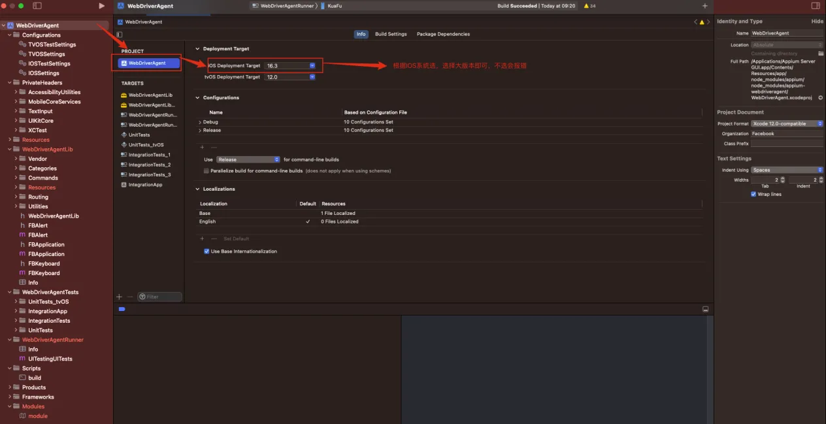Toggle the Wrap lines checkbox
This screenshot has height=424, width=826.
753,194
